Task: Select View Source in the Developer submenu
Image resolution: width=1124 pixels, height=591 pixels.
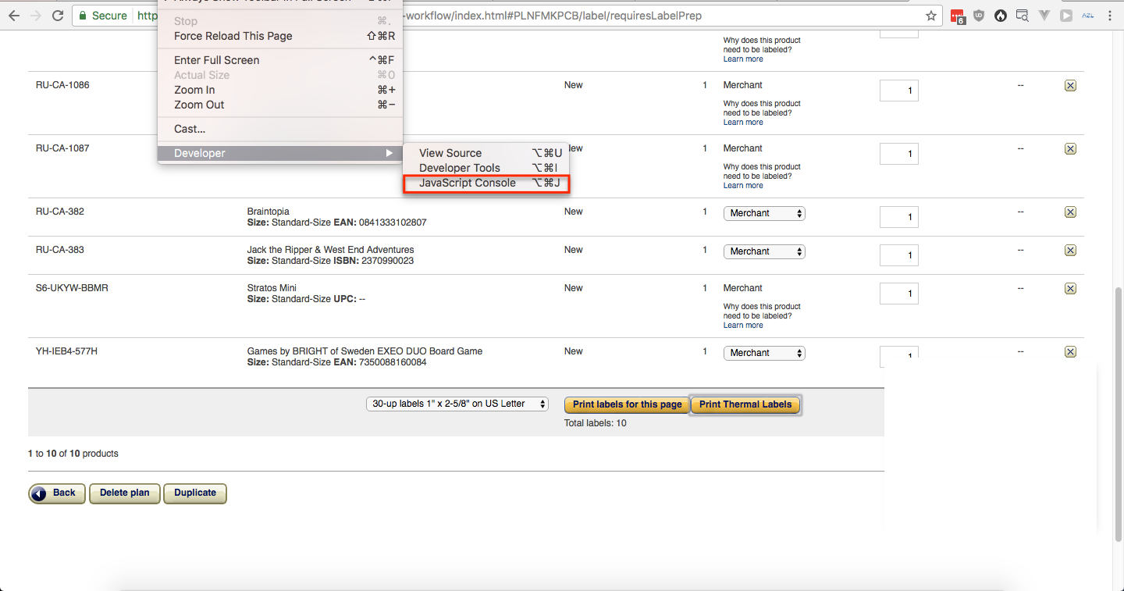Action: coord(486,153)
